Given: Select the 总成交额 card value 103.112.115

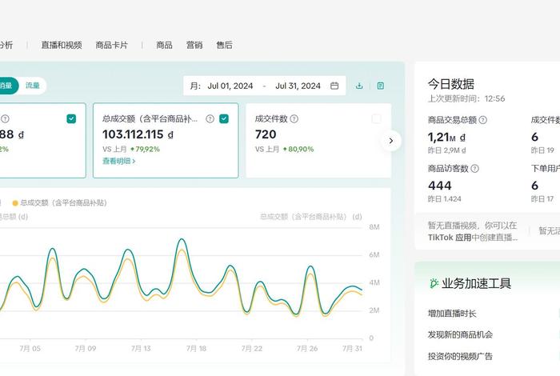Looking at the screenshot, I should pos(138,134).
